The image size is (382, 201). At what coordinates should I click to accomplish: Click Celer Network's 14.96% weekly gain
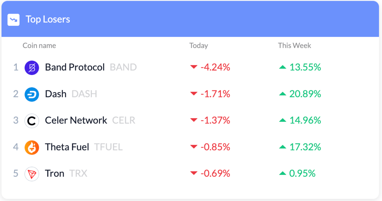pos(305,121)
